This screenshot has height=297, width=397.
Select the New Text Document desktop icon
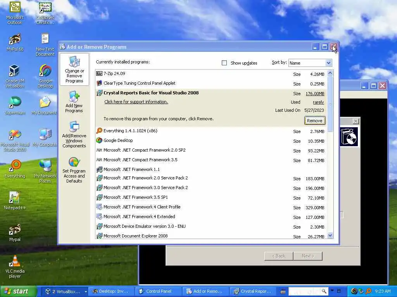pyautogui.click(x=45, y=45)
